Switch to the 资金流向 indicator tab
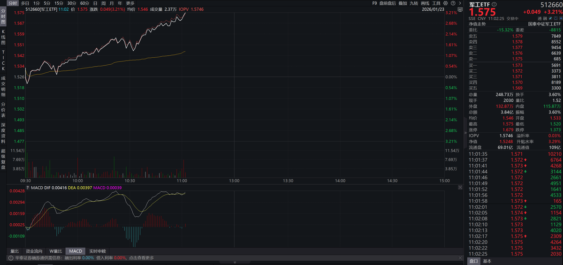This screenshot has width=563, height=265. pos(34,251)
